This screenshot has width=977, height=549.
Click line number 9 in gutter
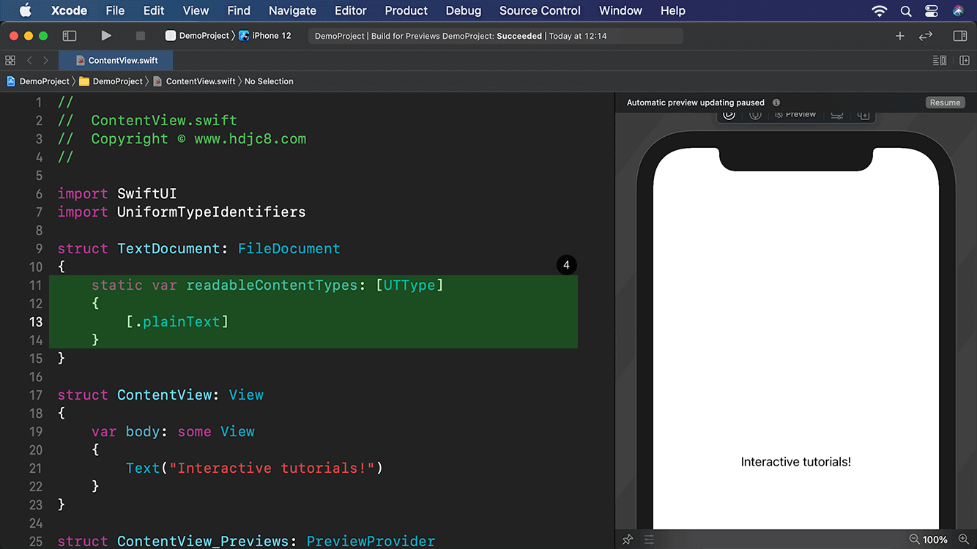(x=40, y=249)
